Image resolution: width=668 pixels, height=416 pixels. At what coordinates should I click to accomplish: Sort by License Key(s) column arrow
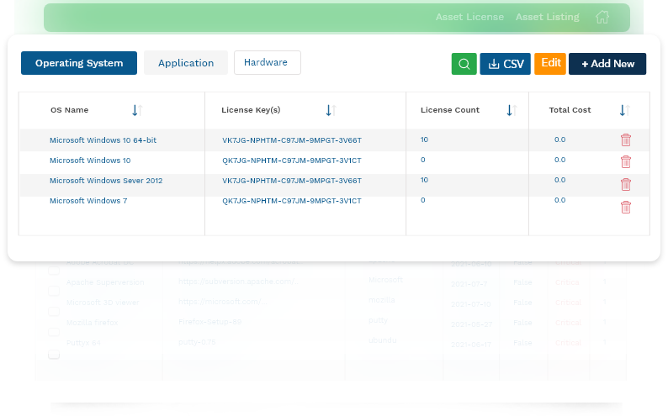331,110
